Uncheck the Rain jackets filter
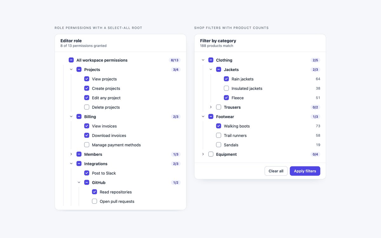This screenshot has height=238, width=381. pos(226,79)
